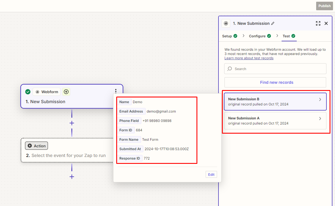Expand the side panel to full screen

pyautogui.click(x=318, y=23)
